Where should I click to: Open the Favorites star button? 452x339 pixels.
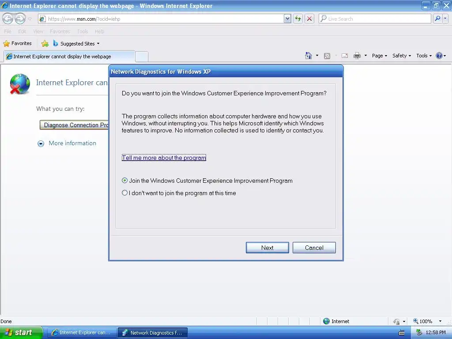[x=17, y=44]
